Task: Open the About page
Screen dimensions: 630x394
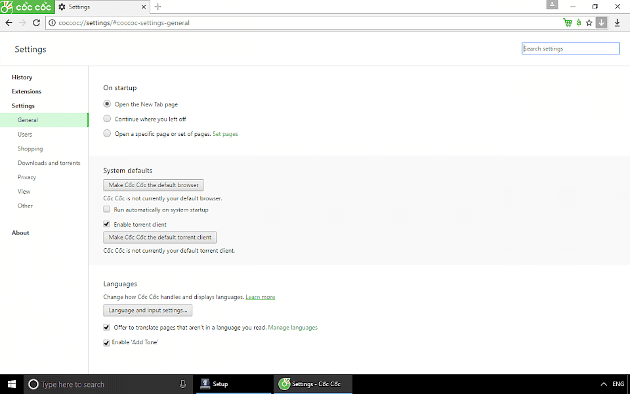Action: point(20,232)
